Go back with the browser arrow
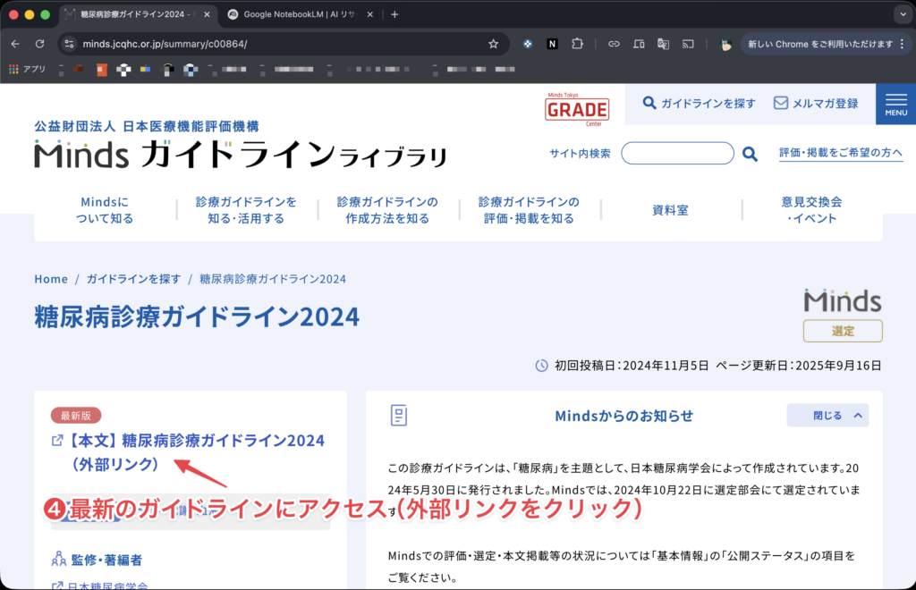The width and height of the screenshot is (916, 590). tap(15, 44)
